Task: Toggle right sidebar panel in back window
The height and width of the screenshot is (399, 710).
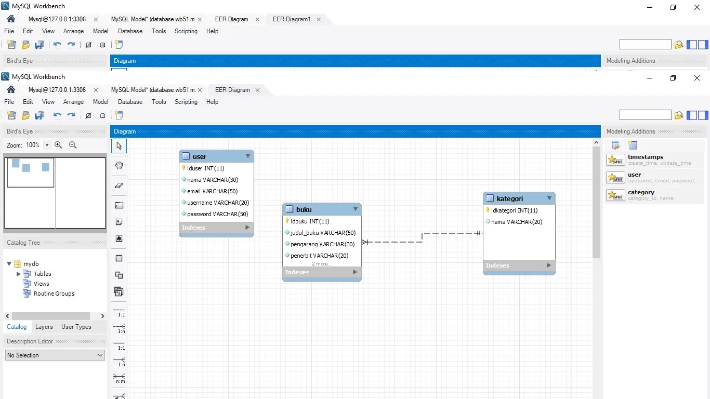Action: tap(703, 45)
